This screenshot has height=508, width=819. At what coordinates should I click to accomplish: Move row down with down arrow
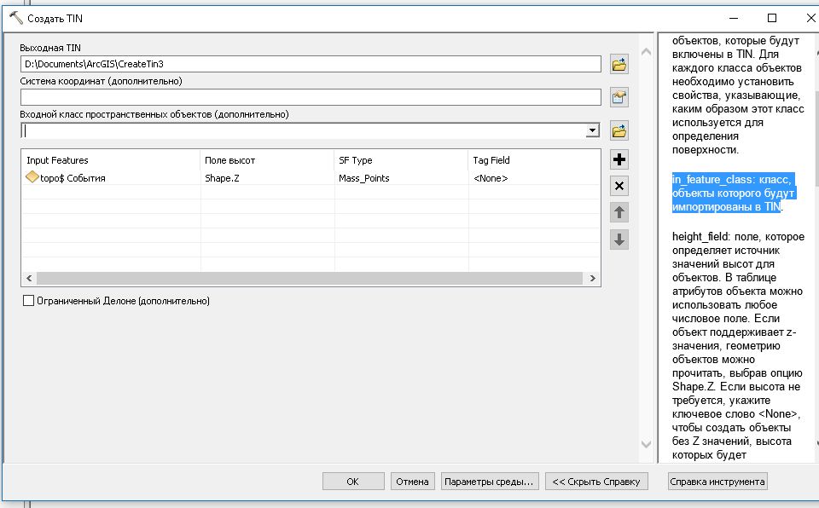click(x=620, y=240)
